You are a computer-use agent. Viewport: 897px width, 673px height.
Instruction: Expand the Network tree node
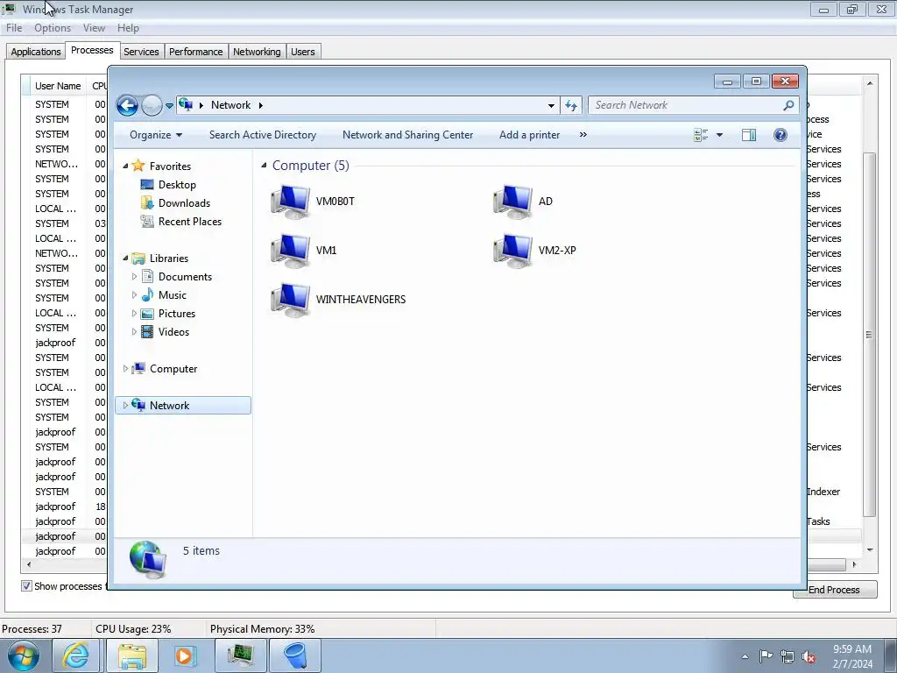click(126, 406)
